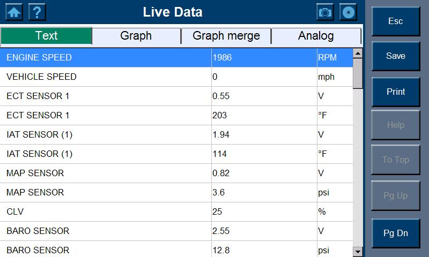
Task: Select the BARO SENSOR voltage row
Action: tap(176, 231)
